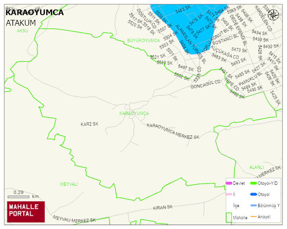Click the 5433 SK street label

(x=261, y=39)
